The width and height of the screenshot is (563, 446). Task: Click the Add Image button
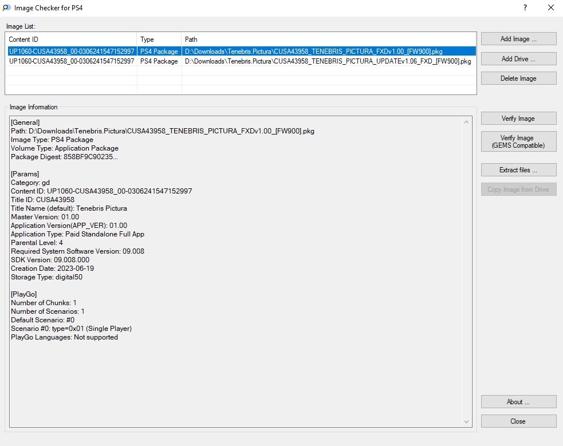coord(518,39)
